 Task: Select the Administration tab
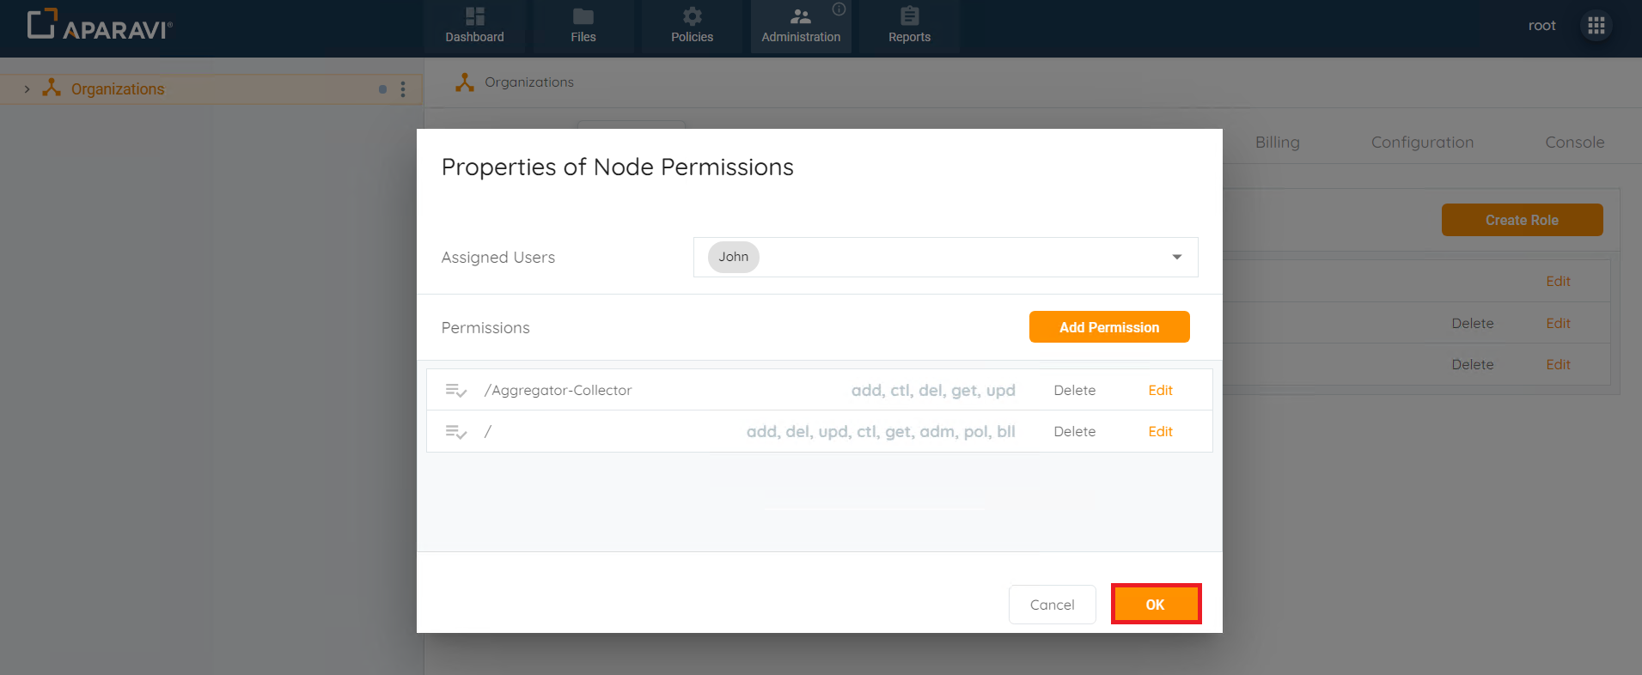(x=801, y=27)
